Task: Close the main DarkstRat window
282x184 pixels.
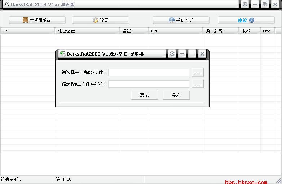Action: 275,4
